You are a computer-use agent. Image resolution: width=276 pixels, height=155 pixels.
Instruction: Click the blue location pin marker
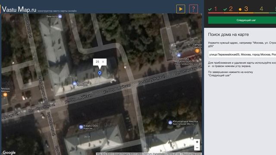(x=100, y=73)
